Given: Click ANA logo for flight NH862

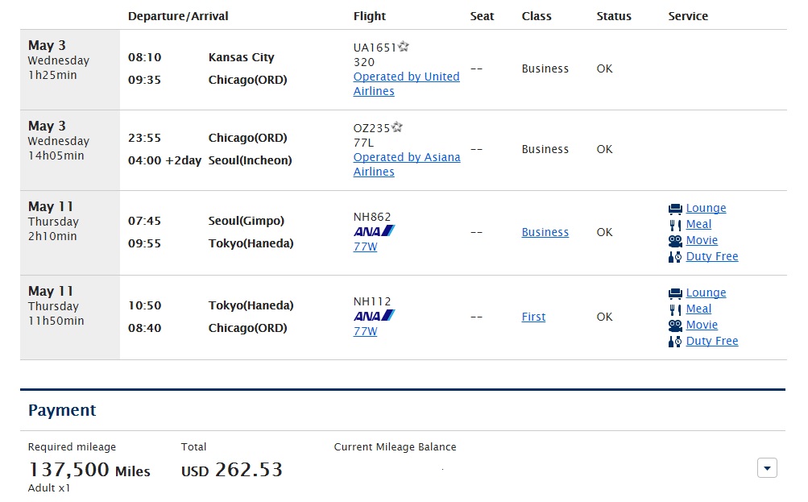Looking at the screenshot, I should [x=374, y=231].
